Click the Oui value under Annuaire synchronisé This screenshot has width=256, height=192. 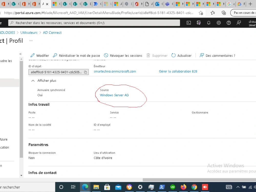coord(40,95)
